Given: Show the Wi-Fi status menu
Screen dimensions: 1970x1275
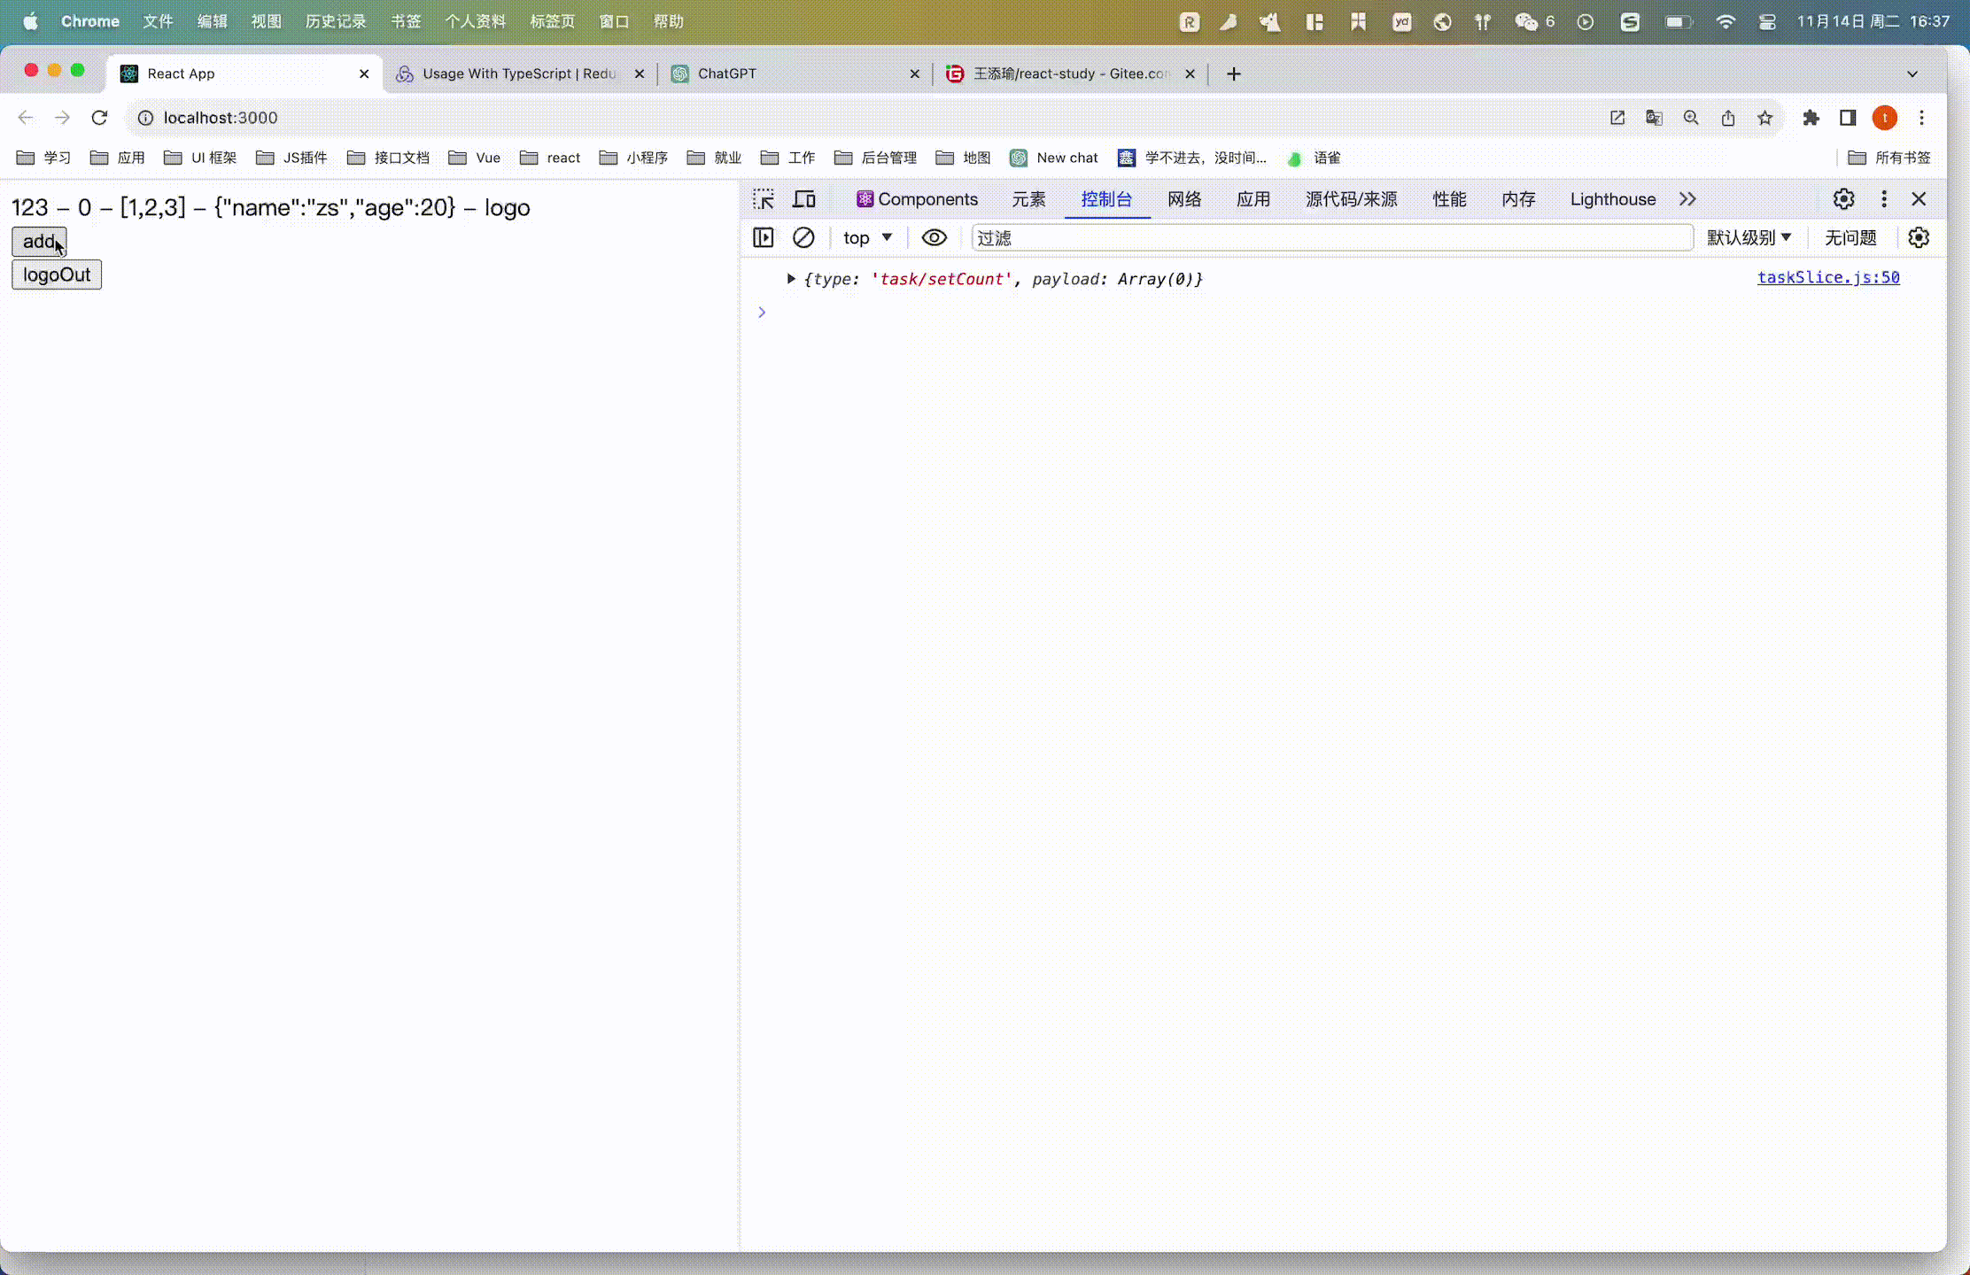Looking at the screenshot, I should pyautogui.click(x=1726, y=21).
